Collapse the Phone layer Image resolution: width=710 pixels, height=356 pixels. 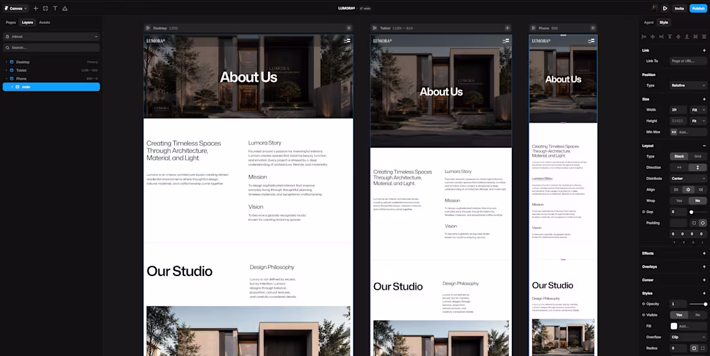(6, 79)
